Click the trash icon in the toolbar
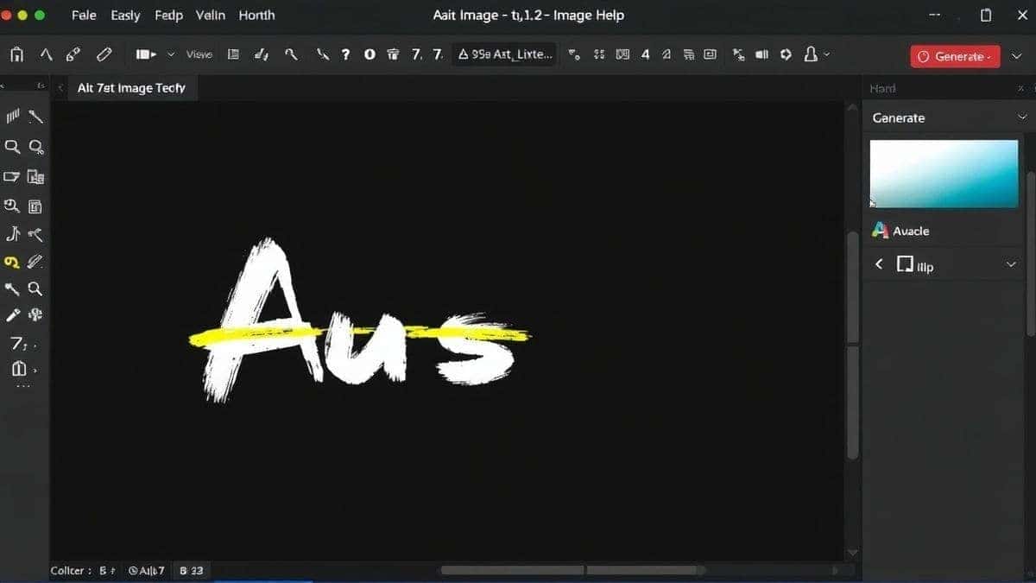1036x583 pixels. (x=393, y=54)
